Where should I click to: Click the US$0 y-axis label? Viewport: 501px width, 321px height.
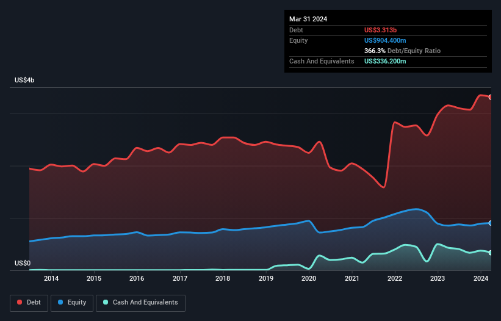(23, 263)
